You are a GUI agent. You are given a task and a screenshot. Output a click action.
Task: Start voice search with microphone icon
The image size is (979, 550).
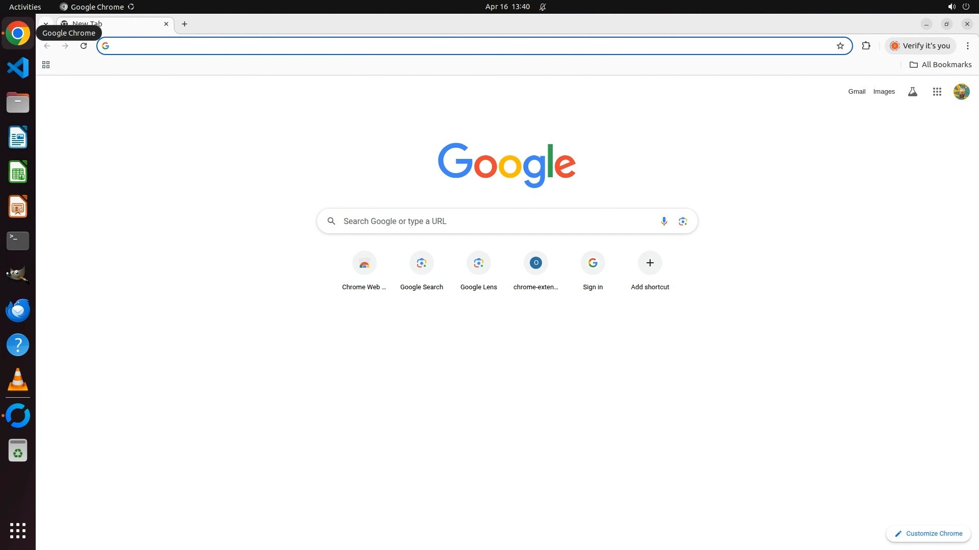pos(663,221)
